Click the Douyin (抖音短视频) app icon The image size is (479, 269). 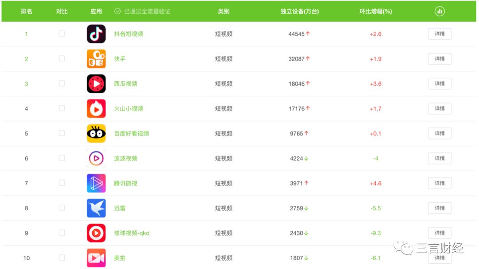pyautogui.click(x=96, y=34)
